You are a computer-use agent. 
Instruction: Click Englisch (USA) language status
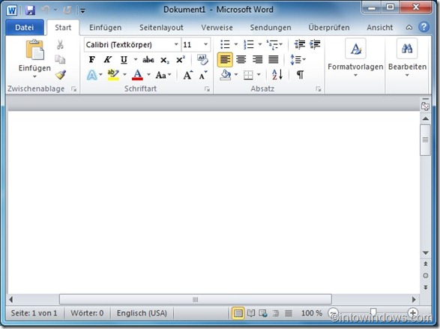click(142, 313)
